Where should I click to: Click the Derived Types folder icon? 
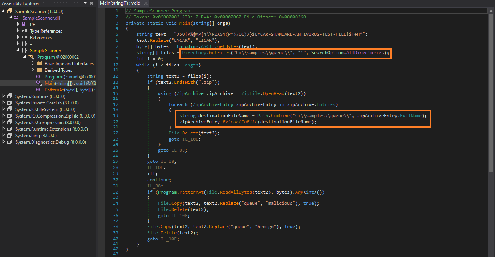[39, 70]
